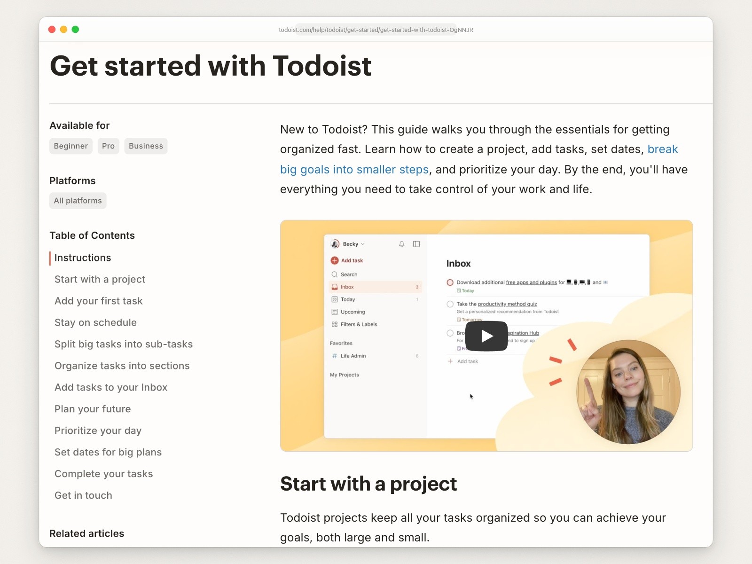This screenshot has width=752, height=564.
Task: Click the plus icon beside Add task in Inbox
Action: pyautogui.click(x=450, y=361)
